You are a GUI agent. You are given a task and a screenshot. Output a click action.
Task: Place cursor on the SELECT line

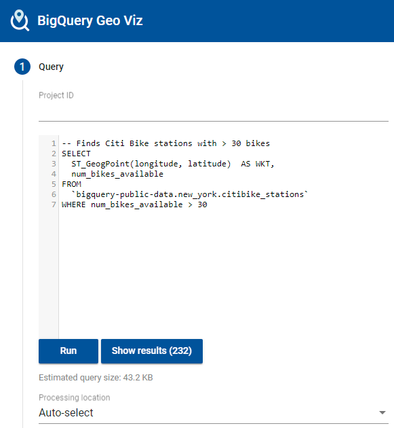pyautogui.click(x=76, y=154)
